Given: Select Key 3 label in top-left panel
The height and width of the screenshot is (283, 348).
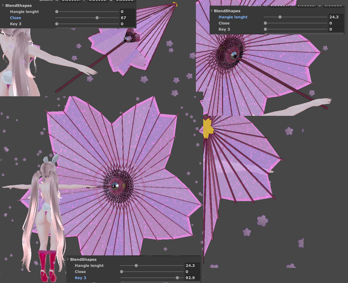Looking at the screenshot, I should (x=16, y=24).
